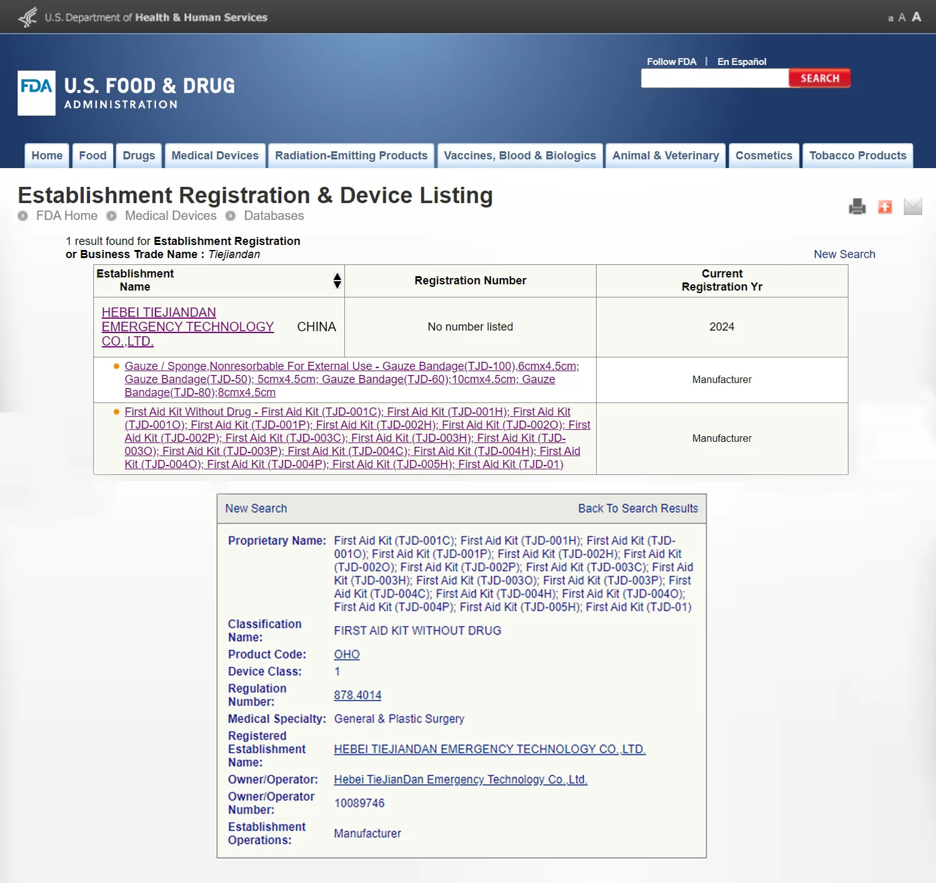Click the FDA logo box

36,93
